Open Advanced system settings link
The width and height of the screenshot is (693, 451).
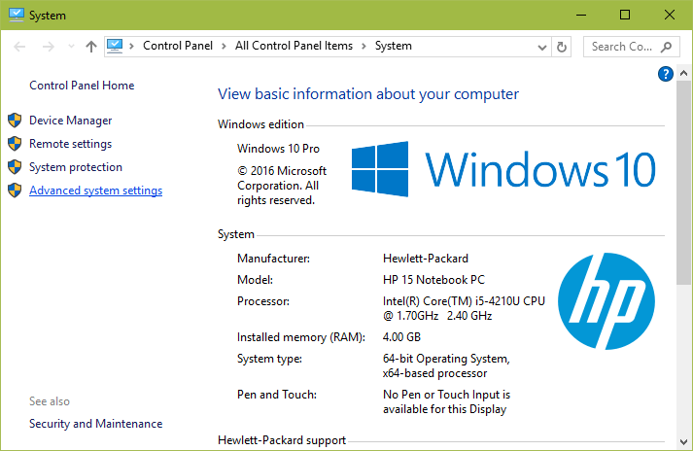point(96,191)
